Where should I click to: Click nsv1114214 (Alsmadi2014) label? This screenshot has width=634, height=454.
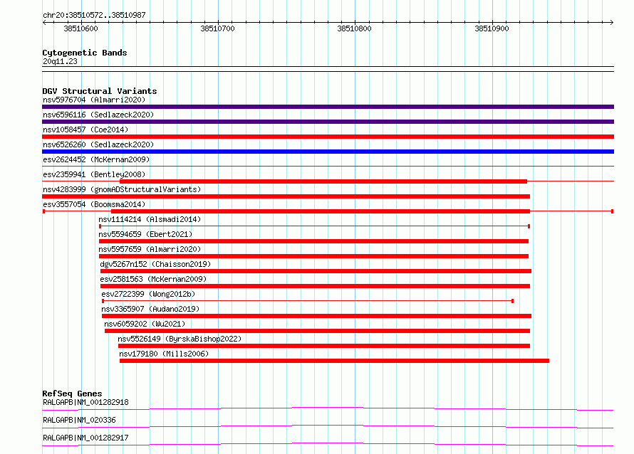coord(150,219)
